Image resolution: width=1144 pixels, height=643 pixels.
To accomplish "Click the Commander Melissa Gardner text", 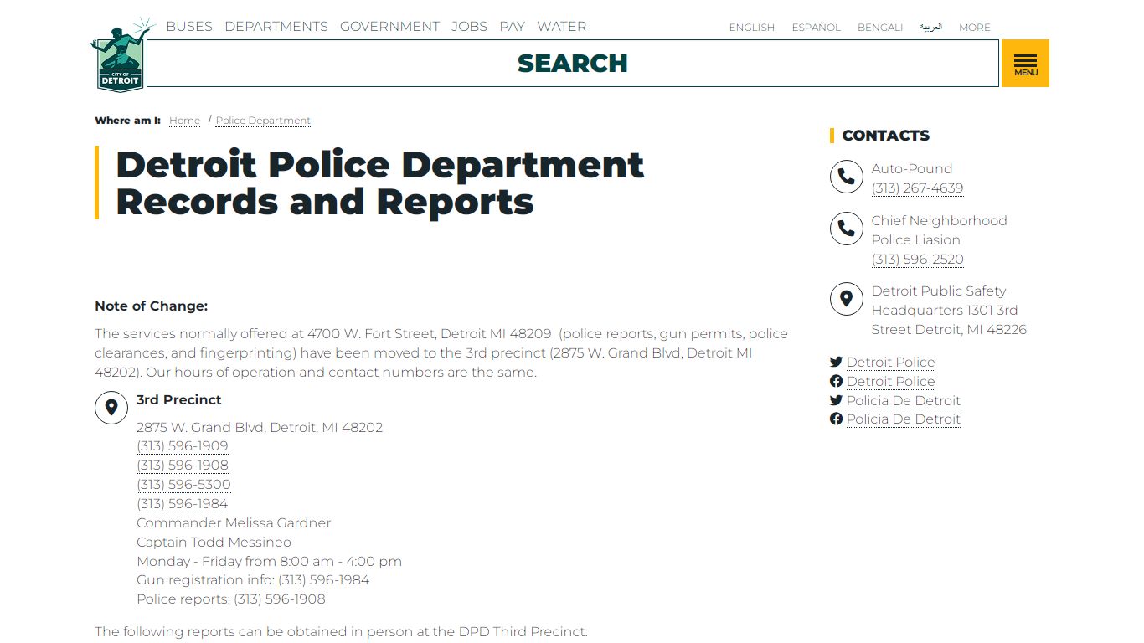I will pyautogui.click(x=234, y=523).
